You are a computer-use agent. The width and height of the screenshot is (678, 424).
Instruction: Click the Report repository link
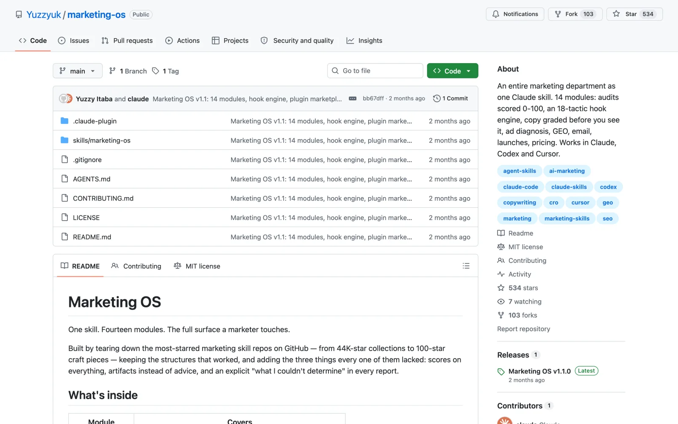coord(524,329)
